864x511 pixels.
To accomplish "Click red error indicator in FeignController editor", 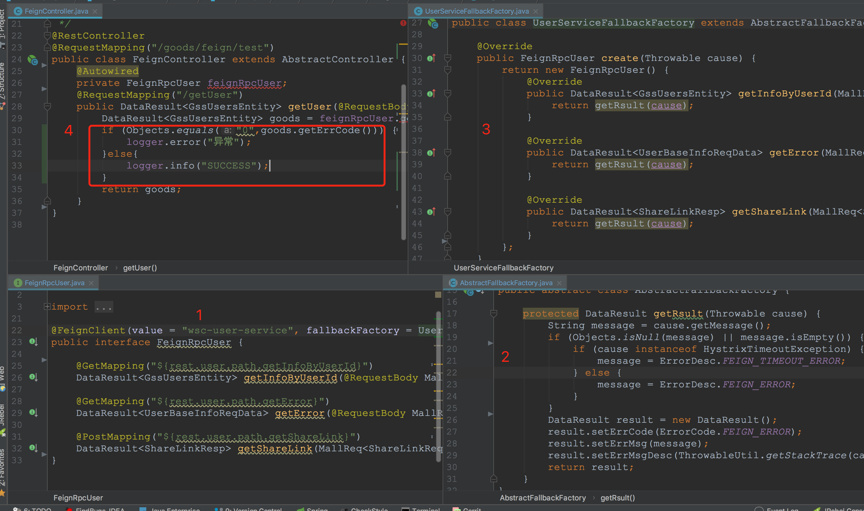I will pos(403,23).
